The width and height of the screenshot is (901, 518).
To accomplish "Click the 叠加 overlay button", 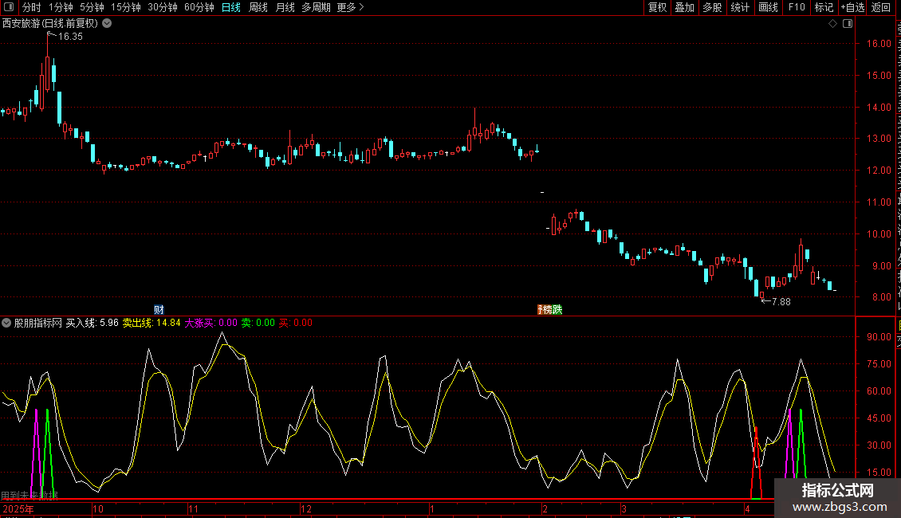I will [685, 7].
